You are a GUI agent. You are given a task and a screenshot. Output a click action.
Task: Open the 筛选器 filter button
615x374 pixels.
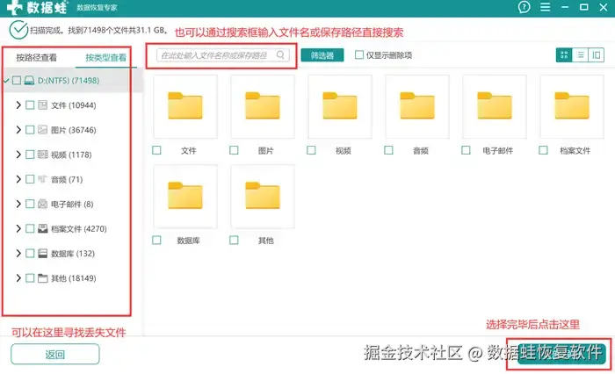click(x=322, y=55)
